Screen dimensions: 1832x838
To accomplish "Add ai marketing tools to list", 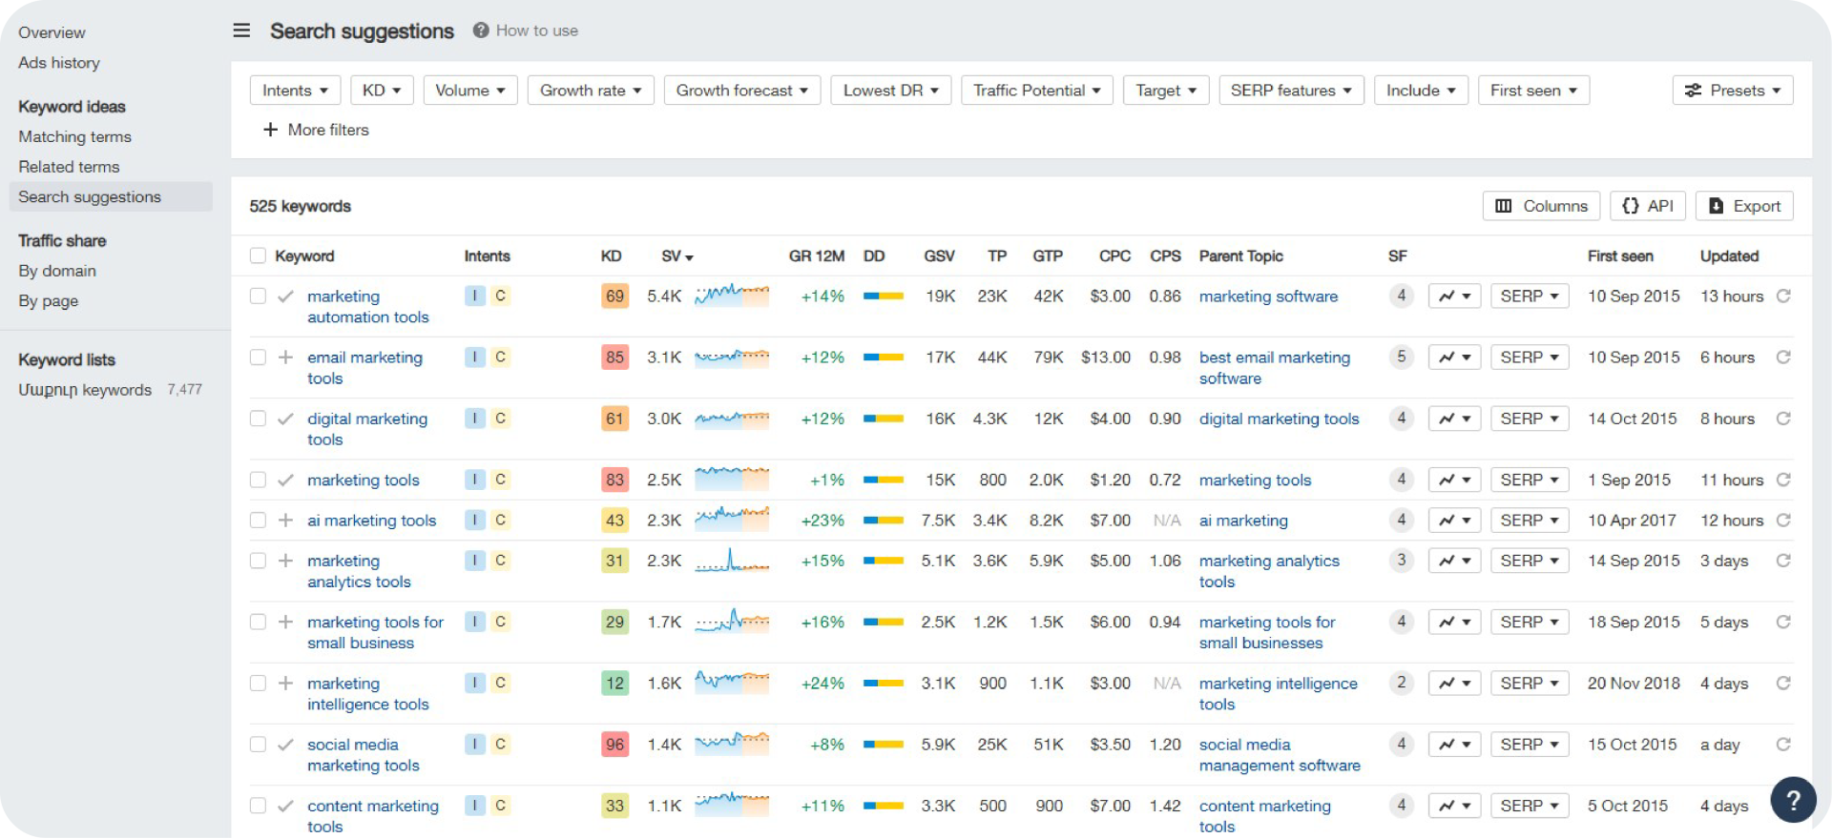I will 285,521.
